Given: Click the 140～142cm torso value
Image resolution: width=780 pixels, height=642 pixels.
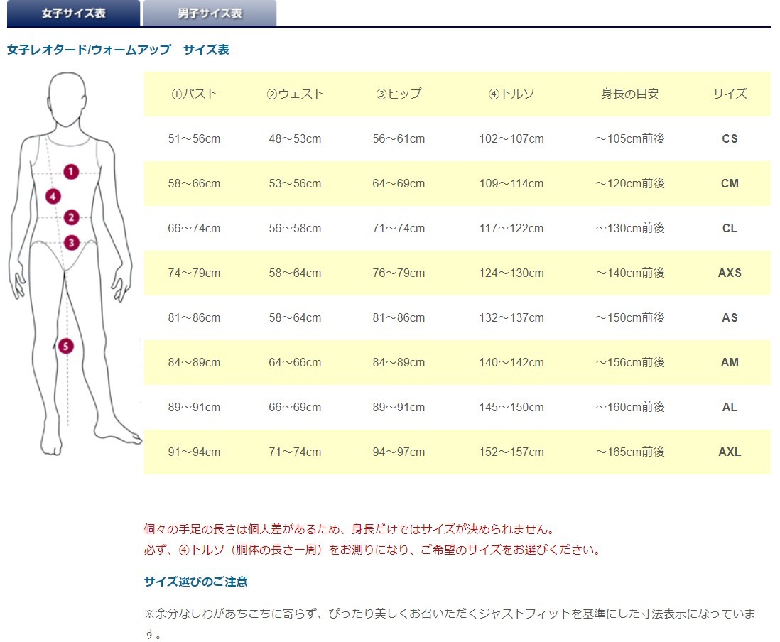Looking at the screenshot, I should coord(511,362).
